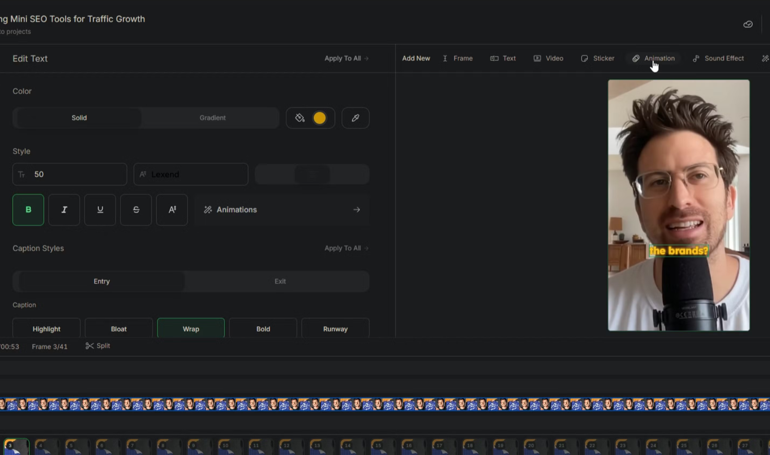Add a new Video element
This screenshot has height=455, width=770.
click(x=548, y=58)
